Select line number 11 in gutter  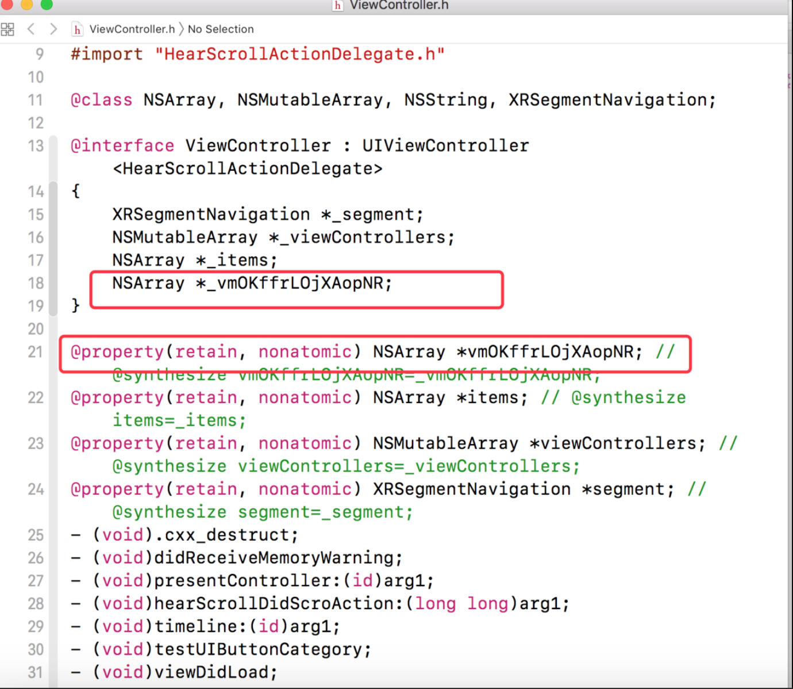tap(36, 100)
